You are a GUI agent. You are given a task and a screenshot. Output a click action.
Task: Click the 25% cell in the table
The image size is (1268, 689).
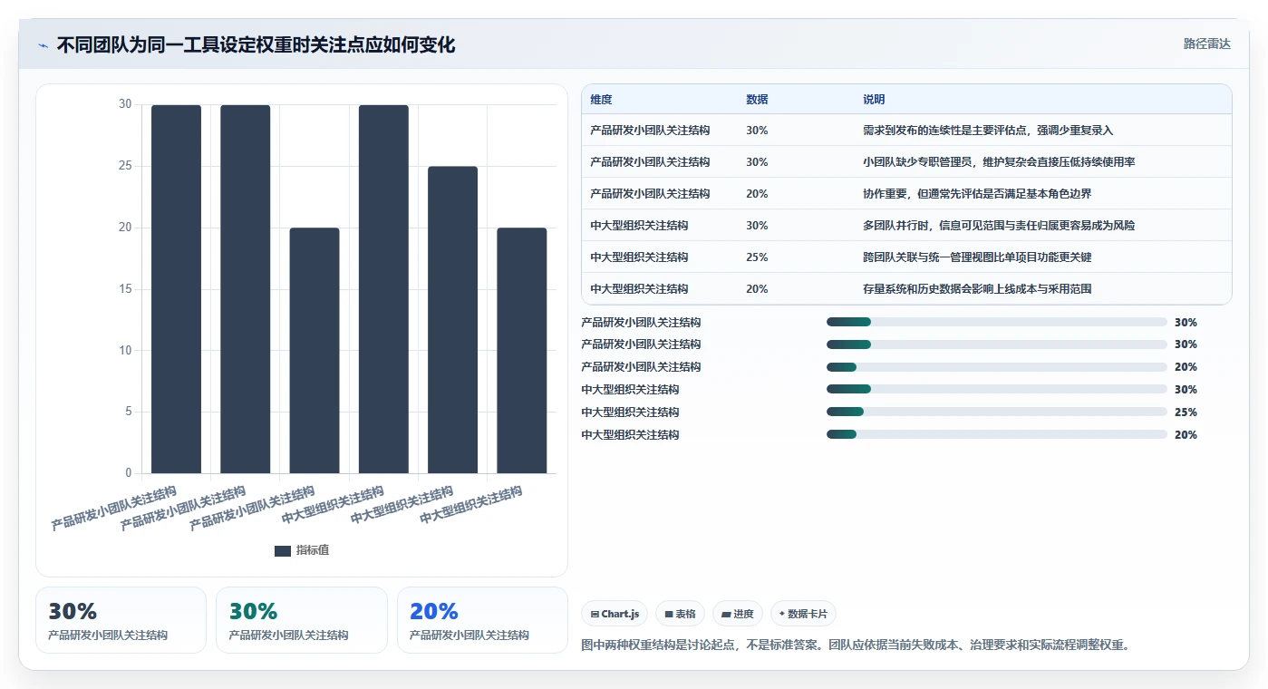[757, 257]
